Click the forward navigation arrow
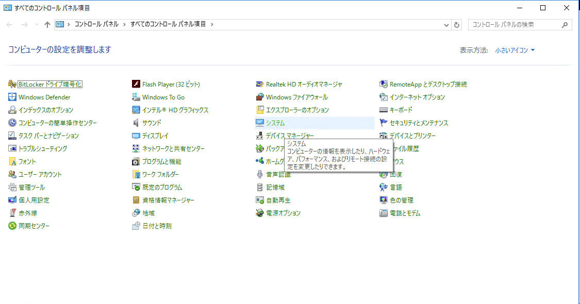The height and width of the screenshot is (304, 580). point(24,25)
